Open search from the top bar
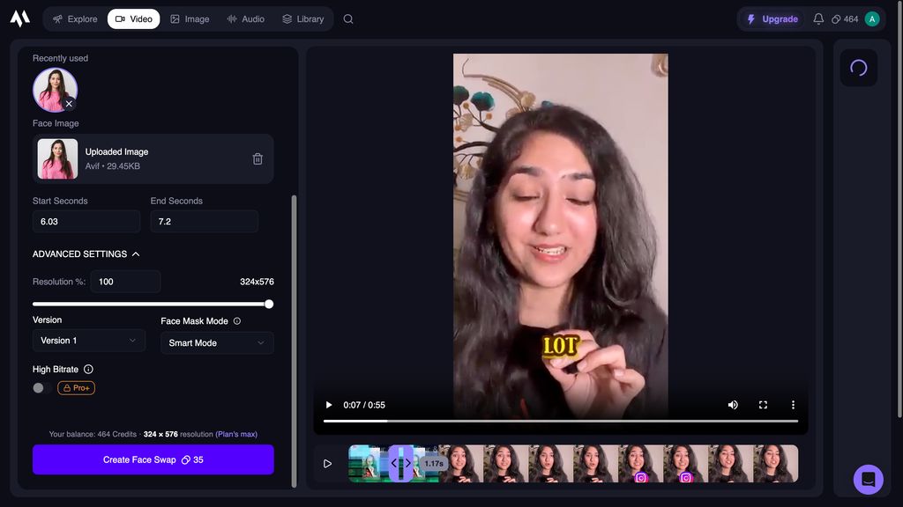Screen dimensions: 903x507 pyautogui.click(x=347, y=18)
